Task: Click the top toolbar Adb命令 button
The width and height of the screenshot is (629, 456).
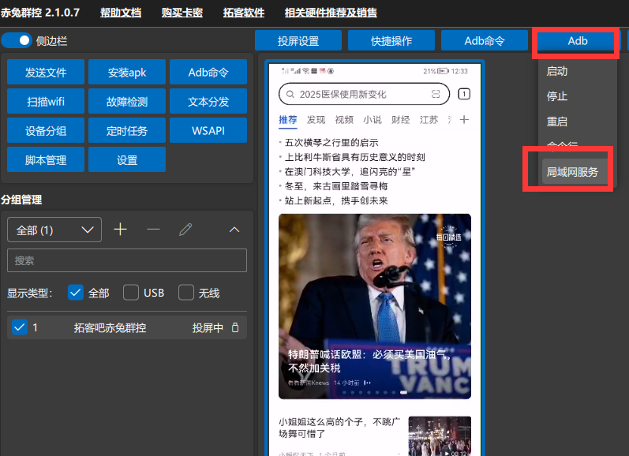Action: (x=485, y=40)
